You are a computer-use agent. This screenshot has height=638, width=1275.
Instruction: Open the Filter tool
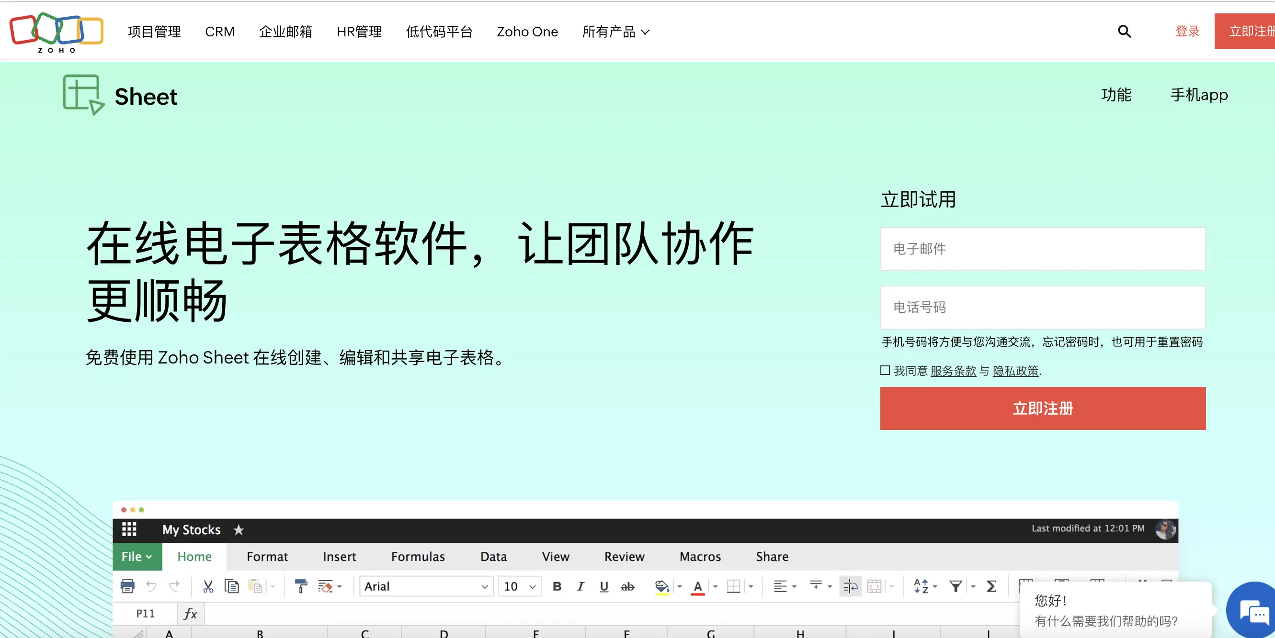pos(956,586)
